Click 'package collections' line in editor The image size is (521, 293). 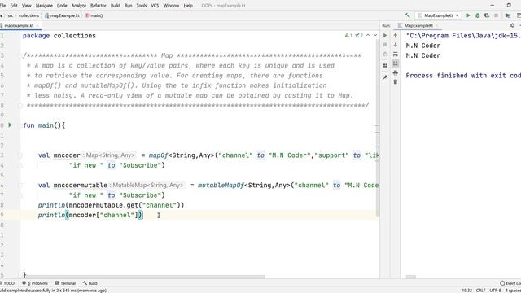(x=59, y=36)
